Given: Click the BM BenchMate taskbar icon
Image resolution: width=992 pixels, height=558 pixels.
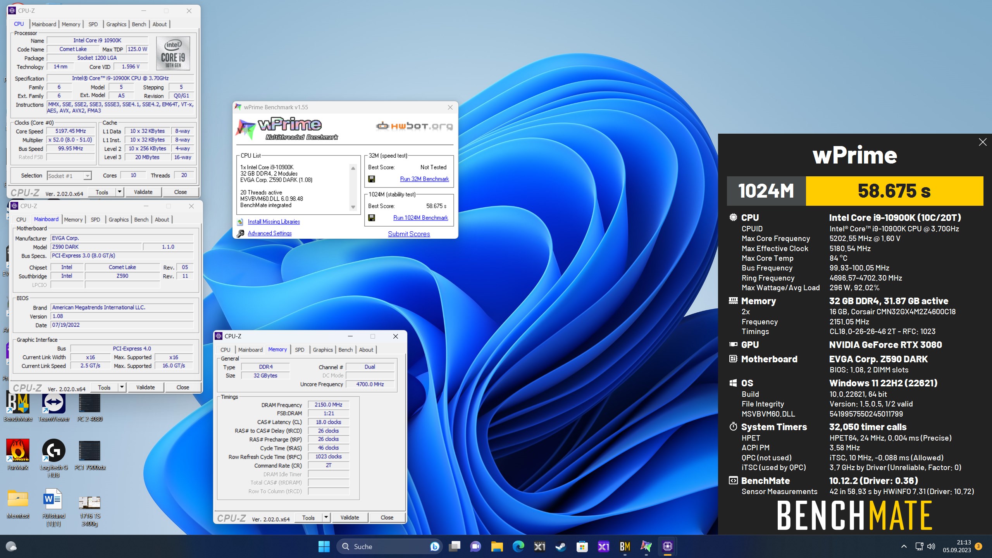Looking at the screenshot, I should pos(625,546).
